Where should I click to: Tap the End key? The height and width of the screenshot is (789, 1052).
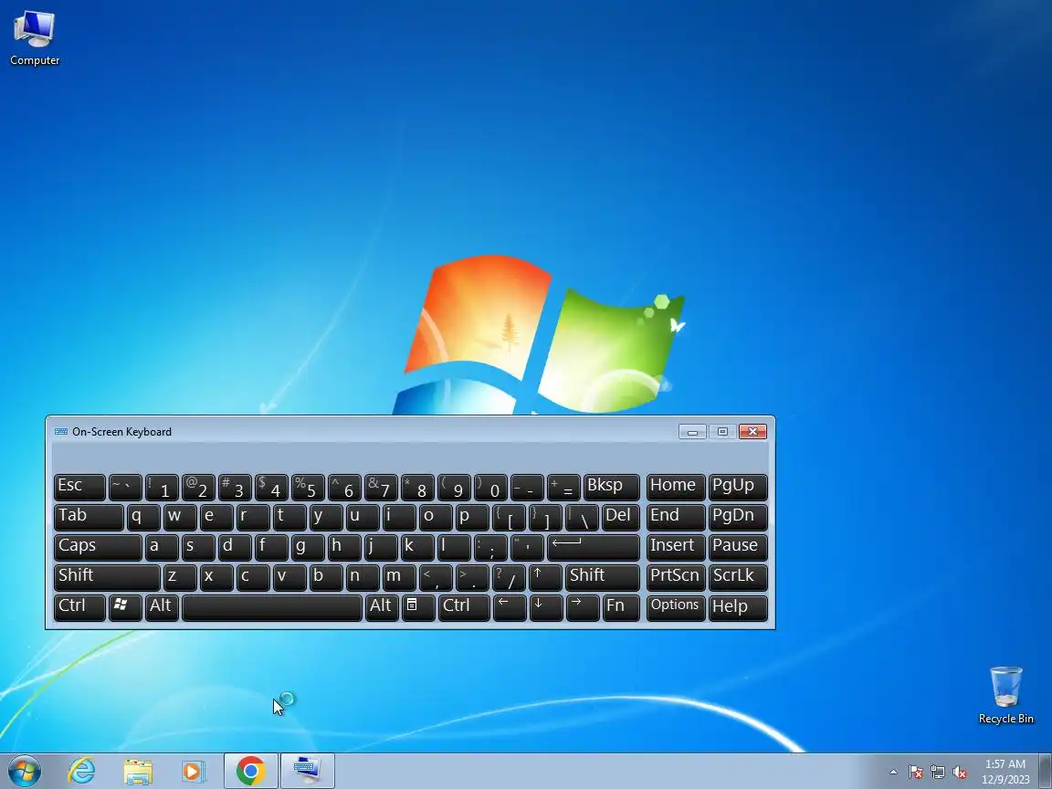tap(676, 517)
